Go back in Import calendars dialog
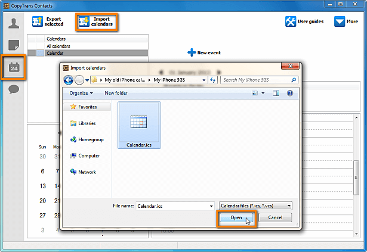The image size is (367, 252). [69, 80]
